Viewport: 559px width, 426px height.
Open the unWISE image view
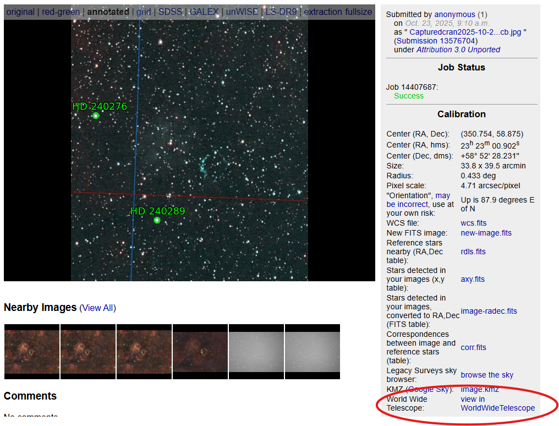242,12
